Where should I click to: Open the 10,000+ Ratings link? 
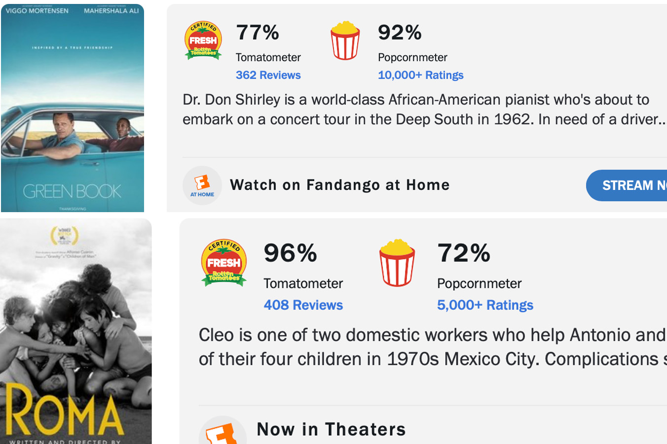pyautogui.click(x=420, y=75)
